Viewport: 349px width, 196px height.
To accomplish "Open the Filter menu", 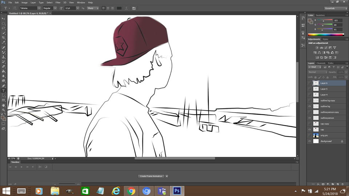I will coord(58,3).
